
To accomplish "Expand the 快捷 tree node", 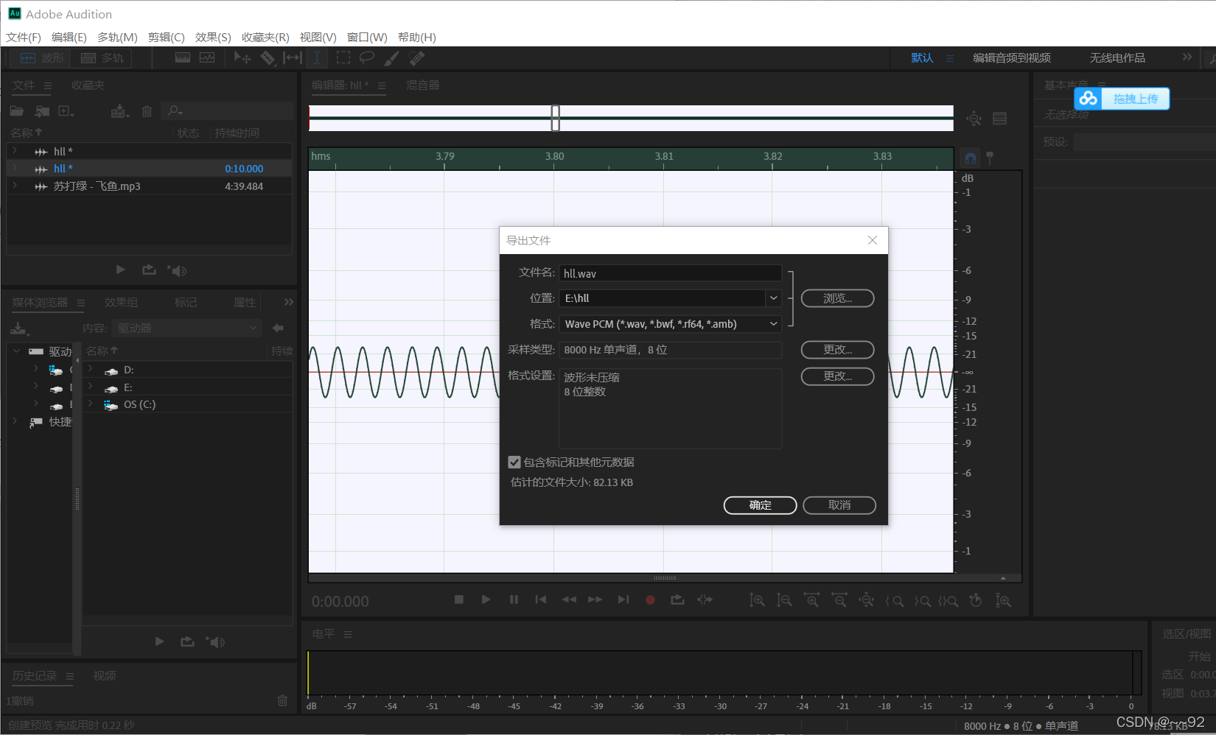I will coord(15,421).
